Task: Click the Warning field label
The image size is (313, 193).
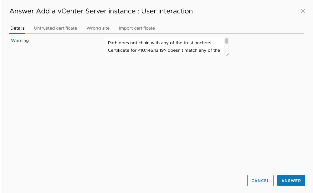Action: pos(20,41)
